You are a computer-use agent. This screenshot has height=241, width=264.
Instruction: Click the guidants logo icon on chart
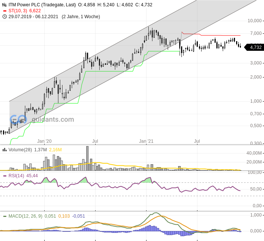pyautogui.click(x=18, y=119)
